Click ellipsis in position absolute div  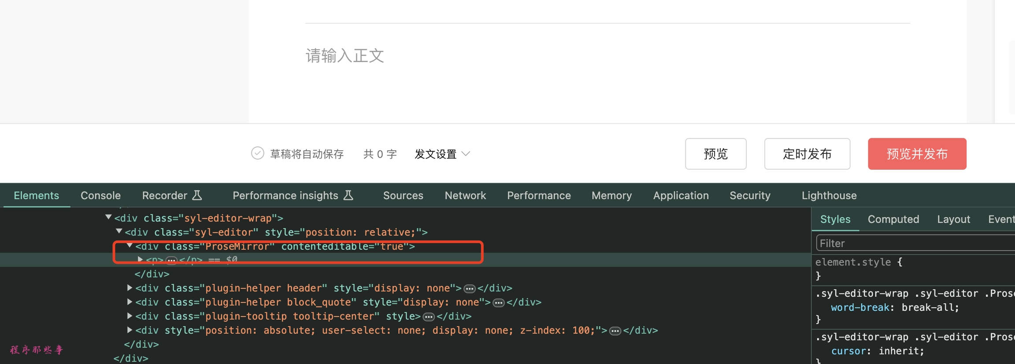[x=615, y=331]
